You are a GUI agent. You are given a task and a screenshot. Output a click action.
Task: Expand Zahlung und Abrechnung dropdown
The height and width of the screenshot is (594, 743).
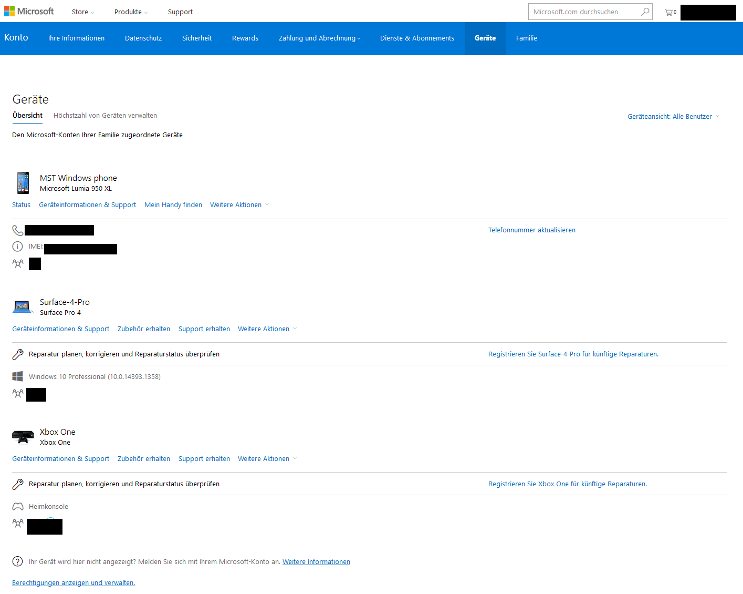point(319,38)
